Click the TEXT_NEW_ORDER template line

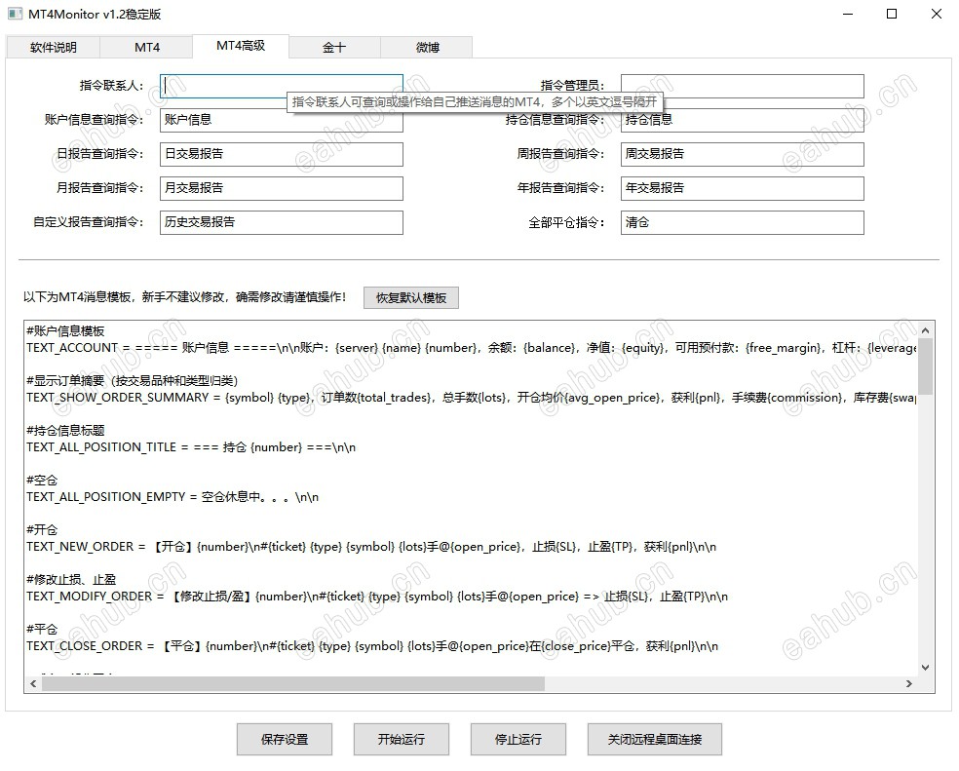point(371,547)
